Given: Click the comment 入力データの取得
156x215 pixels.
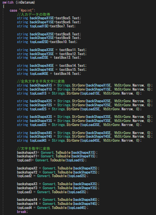Looking at the screenshot, I should (x=33, y=14).
